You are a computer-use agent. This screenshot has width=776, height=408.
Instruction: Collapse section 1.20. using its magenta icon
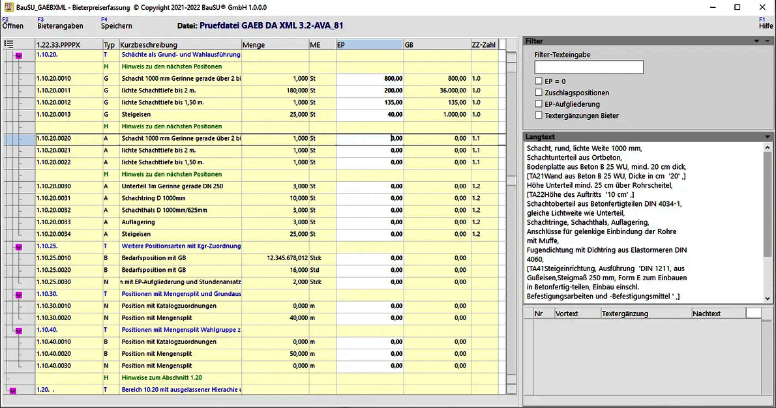[13, 390]
